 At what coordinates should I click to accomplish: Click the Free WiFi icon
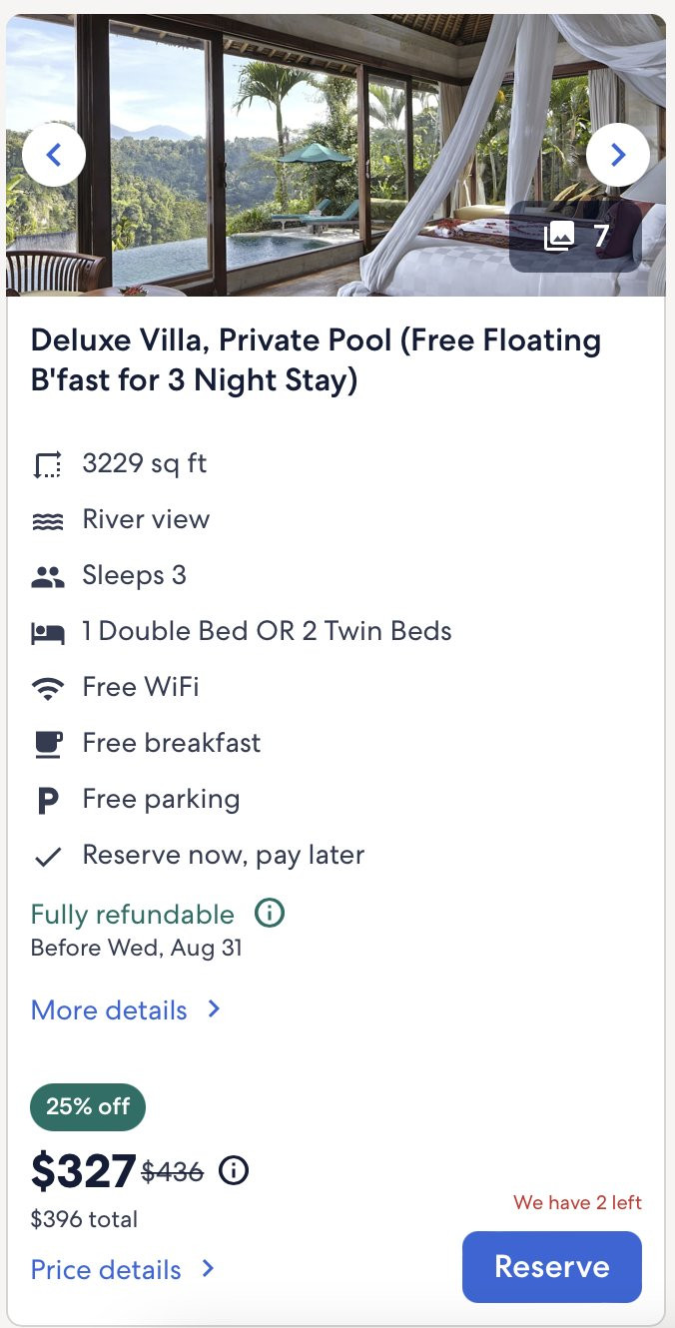point(48,688)
